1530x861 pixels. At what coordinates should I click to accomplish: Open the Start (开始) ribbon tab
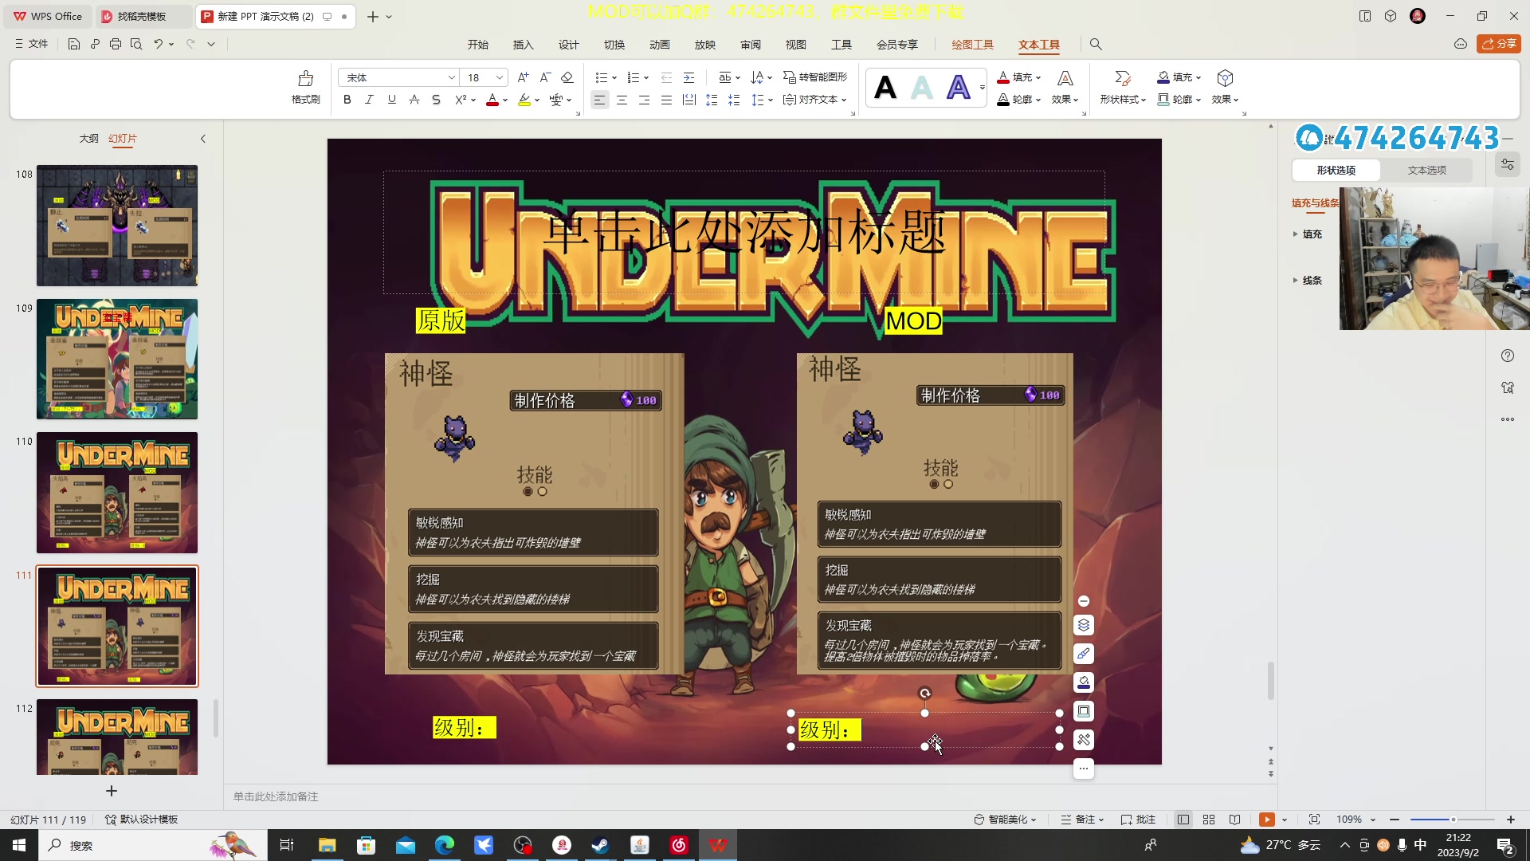478,45
